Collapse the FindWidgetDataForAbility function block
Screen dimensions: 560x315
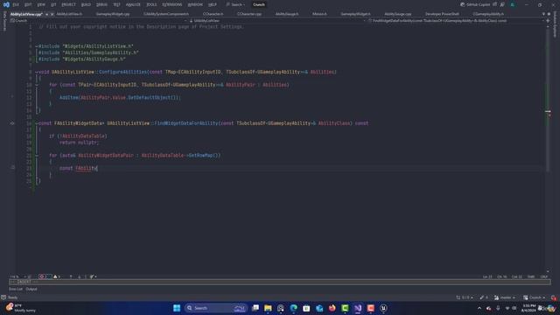pos(37,123)
